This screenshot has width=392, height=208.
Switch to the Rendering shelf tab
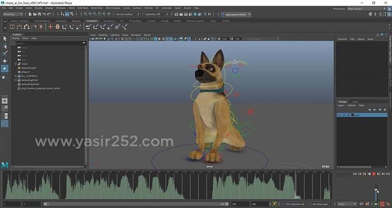pos(109,21)
